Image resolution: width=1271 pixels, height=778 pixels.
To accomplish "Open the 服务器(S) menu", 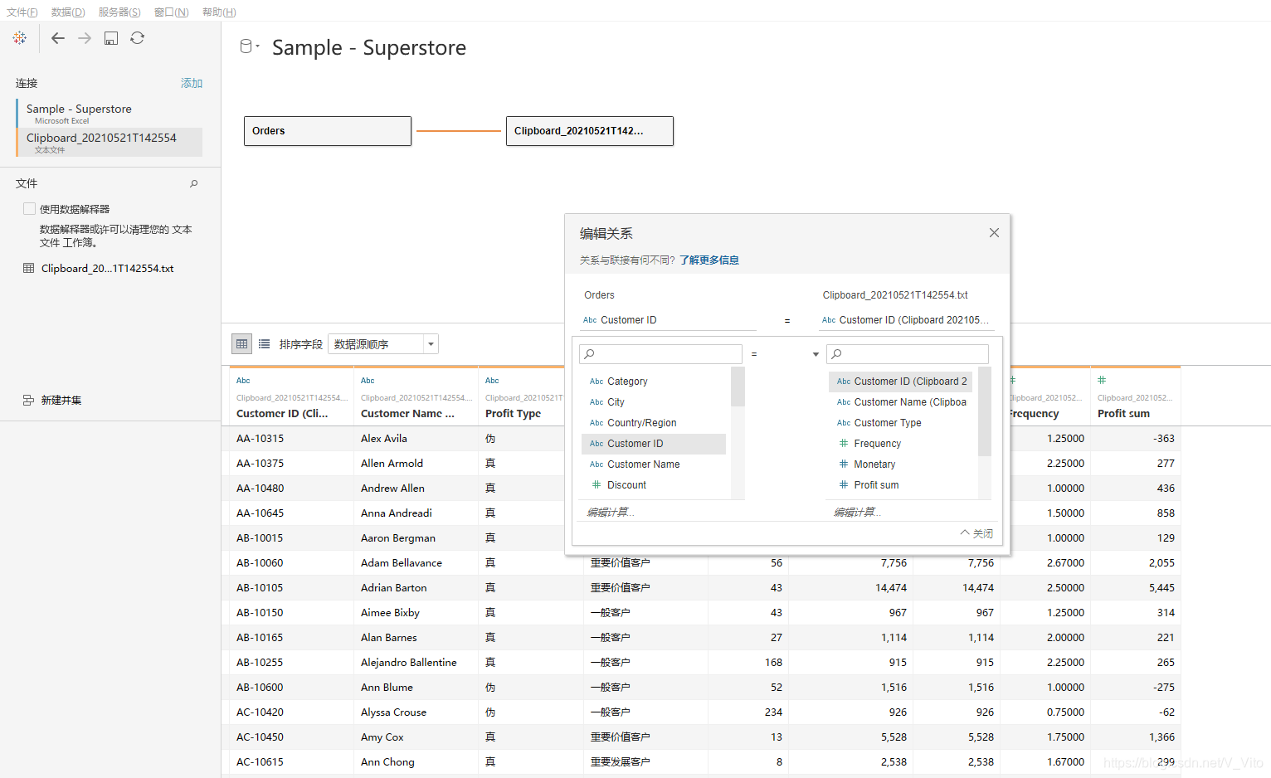I will coord(119,12).
